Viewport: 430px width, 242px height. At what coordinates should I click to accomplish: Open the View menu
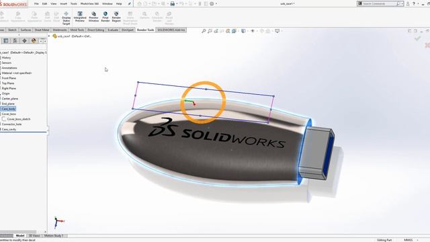click(x=54, y=4)
